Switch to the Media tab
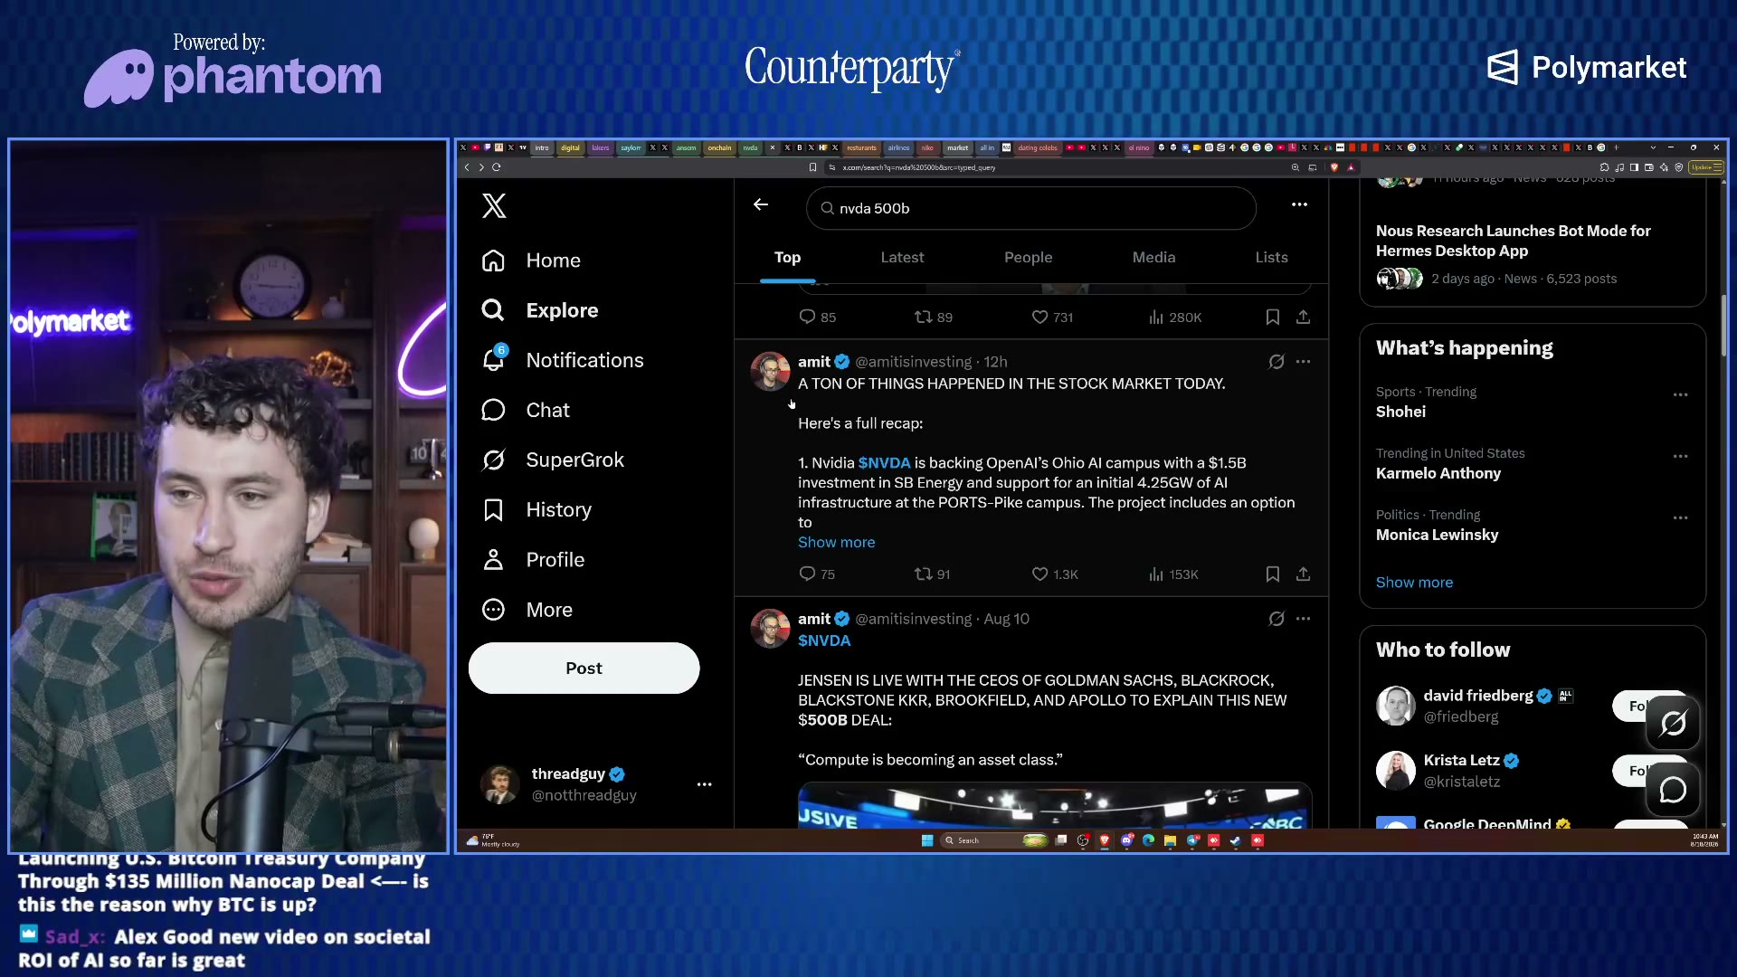1737x977 pixels. point(1153,258)
